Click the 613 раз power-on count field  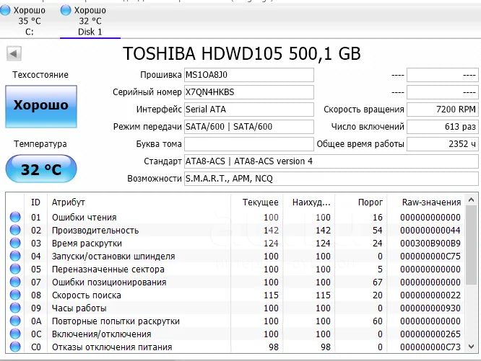click(442, 127)
